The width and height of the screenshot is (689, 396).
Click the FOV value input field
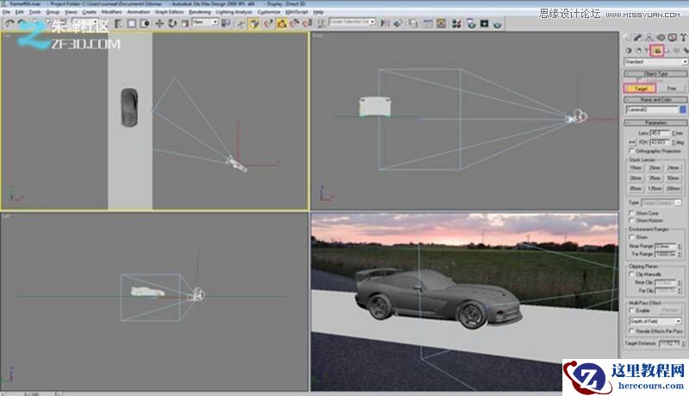[660, 142]
